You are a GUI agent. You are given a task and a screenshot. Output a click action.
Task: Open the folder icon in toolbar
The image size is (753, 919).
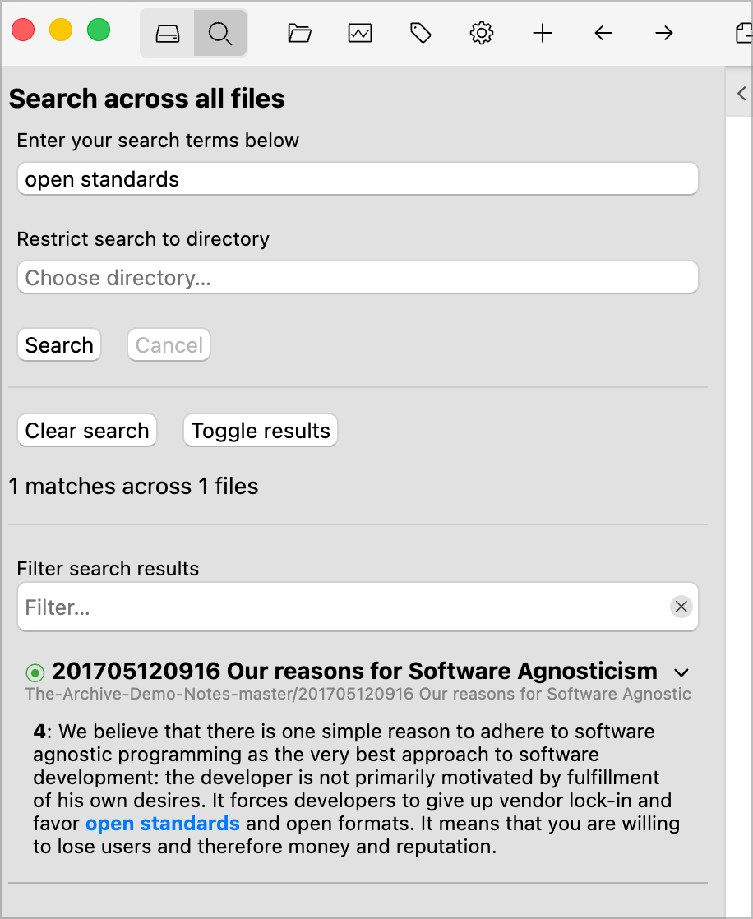tap(299, 34)
